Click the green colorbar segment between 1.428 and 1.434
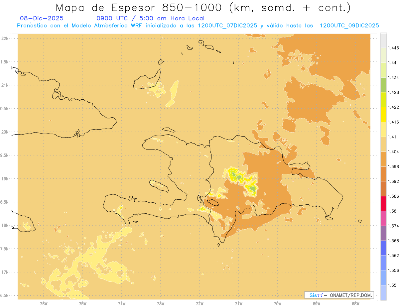 383,85
